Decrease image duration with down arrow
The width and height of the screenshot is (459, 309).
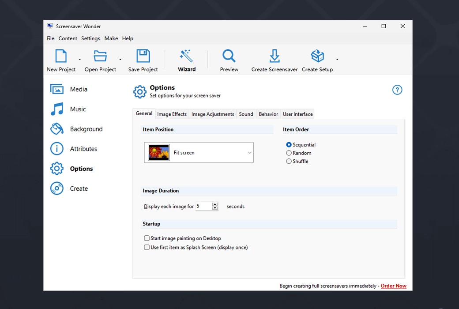click(x=215, y=208)
